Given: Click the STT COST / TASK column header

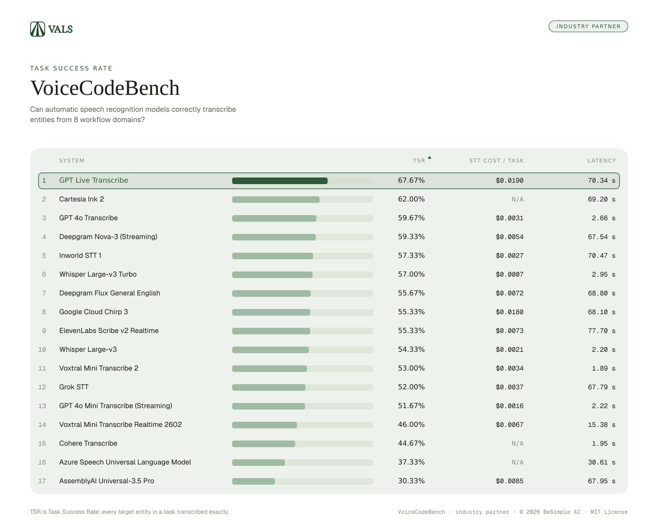Looking at the screenshot, I should [496, 161].
